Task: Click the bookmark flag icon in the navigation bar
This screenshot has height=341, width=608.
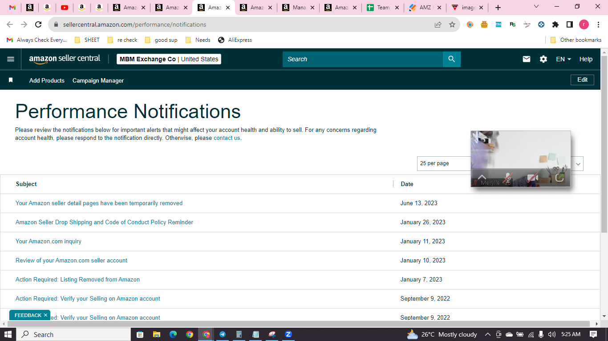Action: pos(11,80)
